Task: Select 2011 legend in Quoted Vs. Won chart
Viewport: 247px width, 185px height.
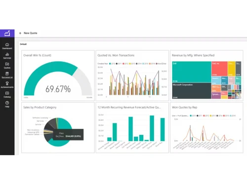Action: (x=119, y=64)
